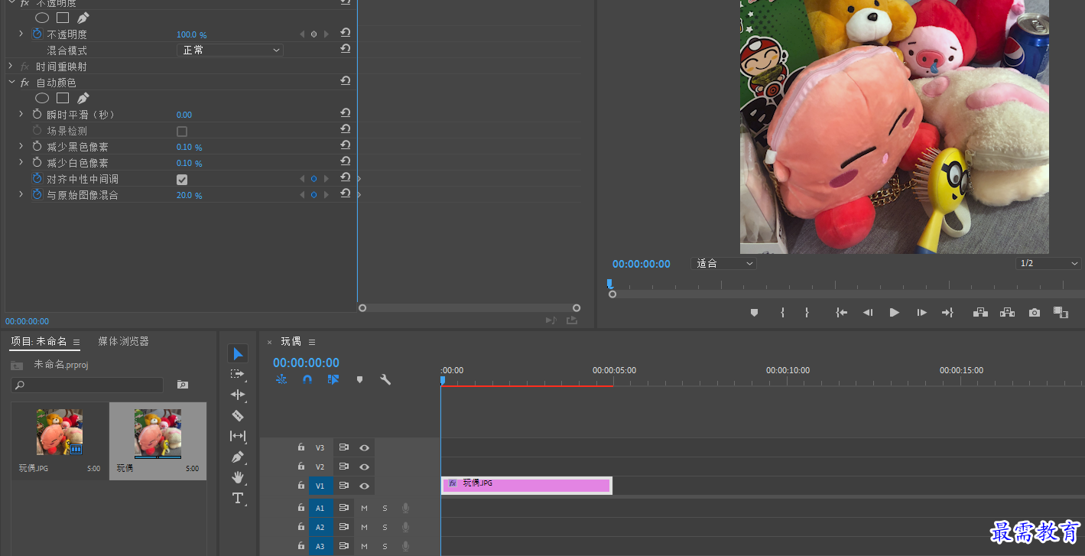Viewport: 1085px width, 556px height.
Task: Click ellipse mask icon under 自动颜色
Action: (42, 98)
